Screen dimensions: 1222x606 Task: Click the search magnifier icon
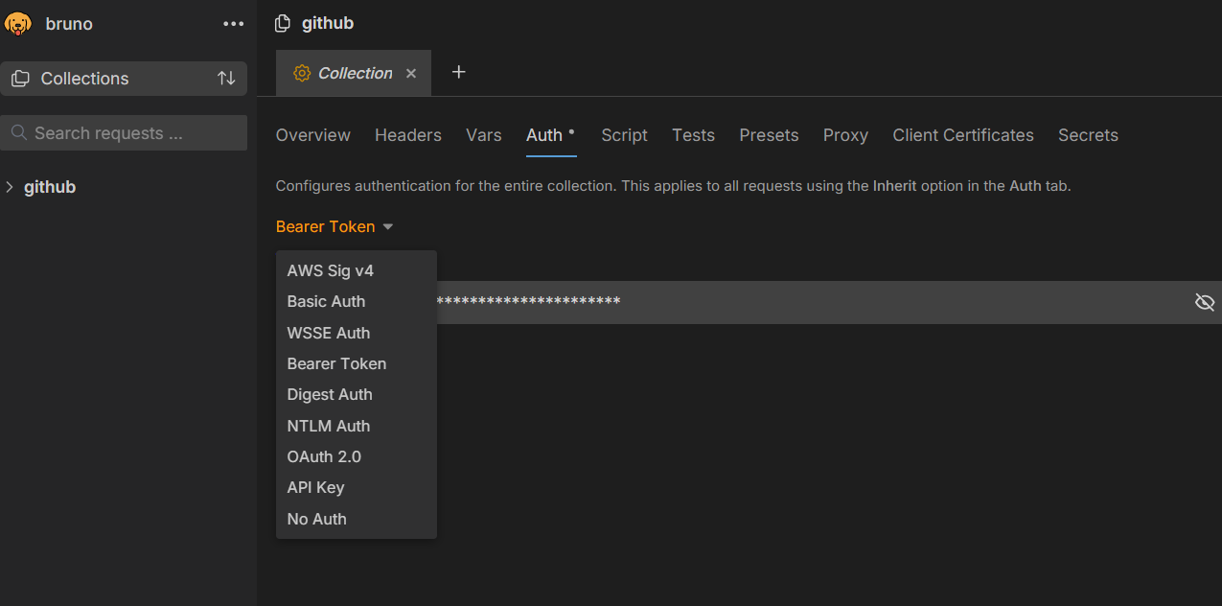(19, 133)
